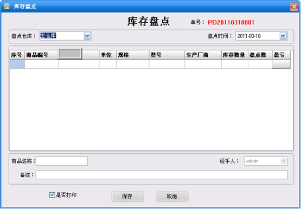Click the 库存盘点 heading text
301x209 pixels.
(x=149, y=22)
